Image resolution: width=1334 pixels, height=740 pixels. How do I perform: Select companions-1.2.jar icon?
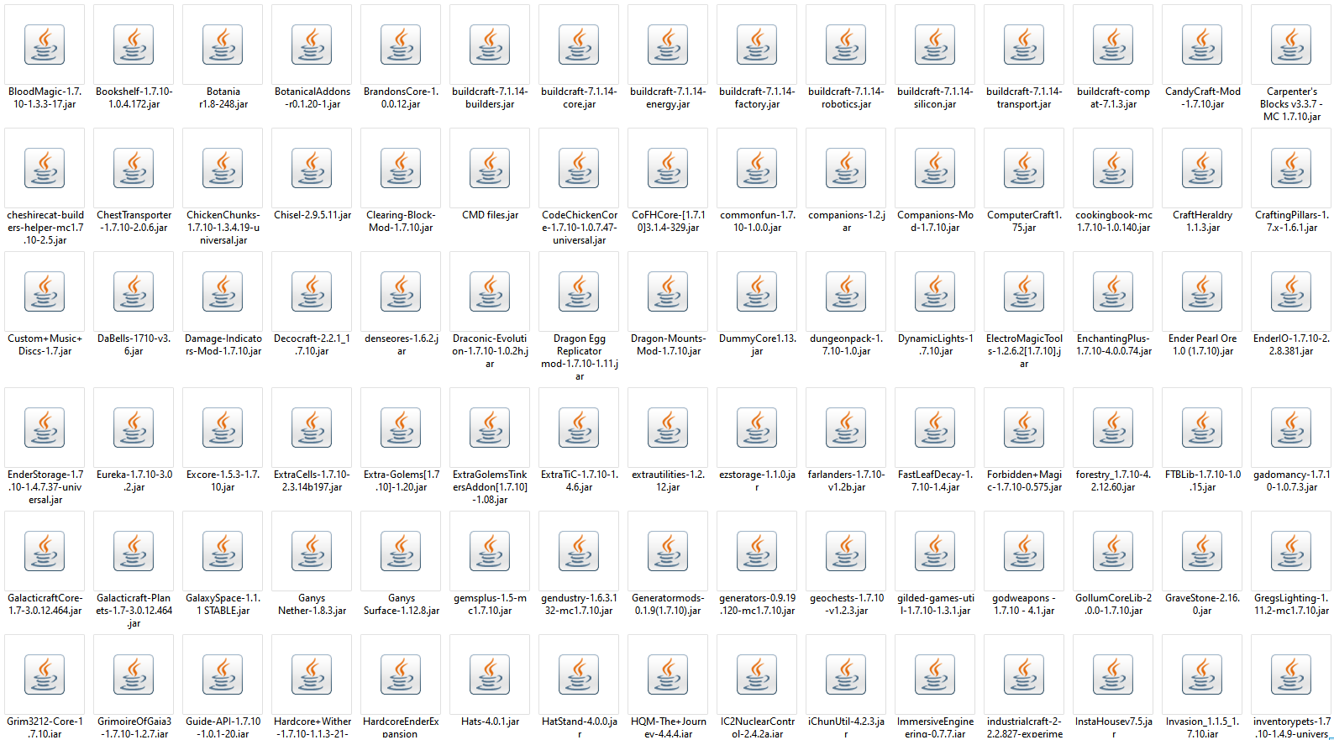(846, 168)
